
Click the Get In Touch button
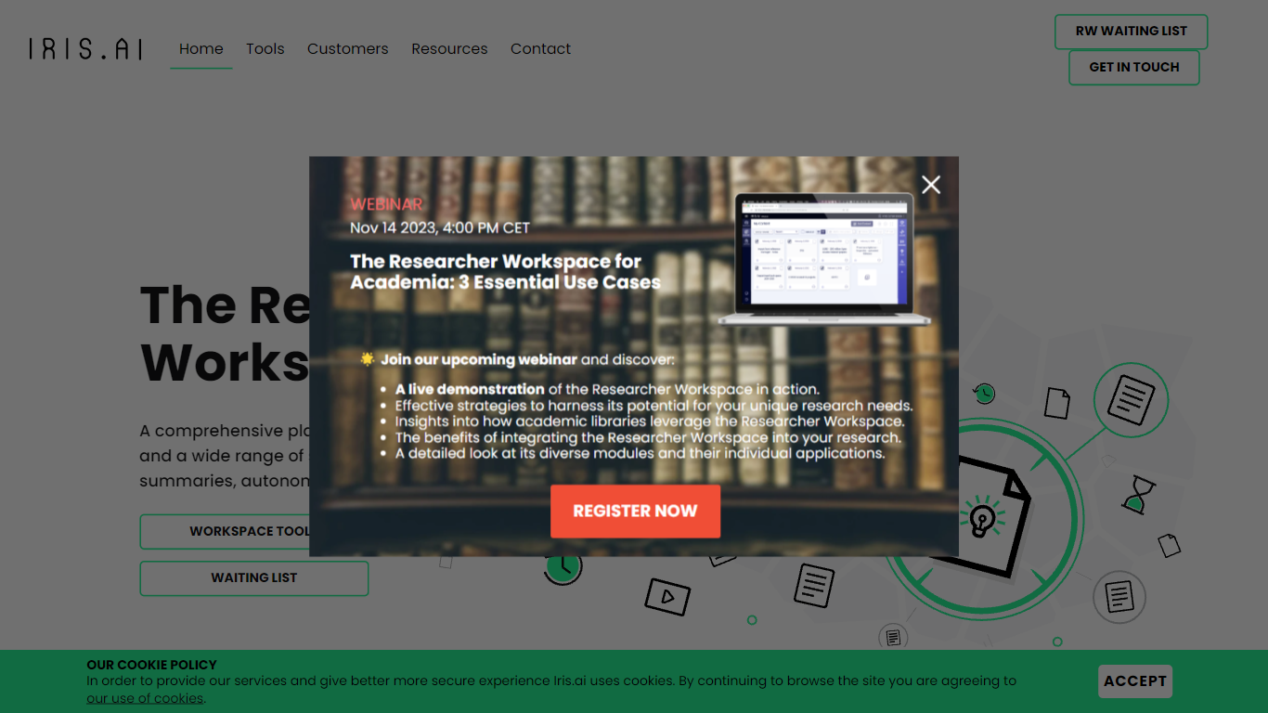pyautogui.click(x=1133, y=68)
